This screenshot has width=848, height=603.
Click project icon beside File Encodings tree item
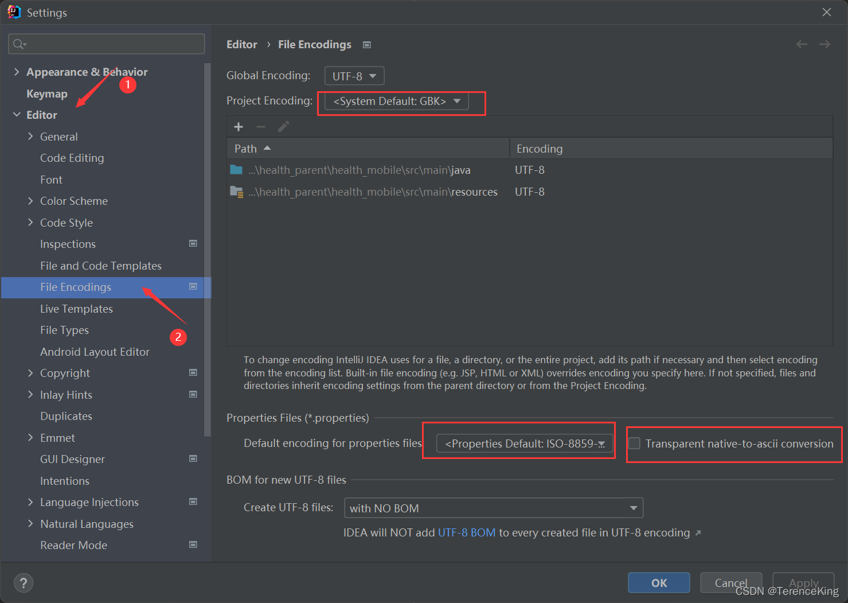point(193,286)
